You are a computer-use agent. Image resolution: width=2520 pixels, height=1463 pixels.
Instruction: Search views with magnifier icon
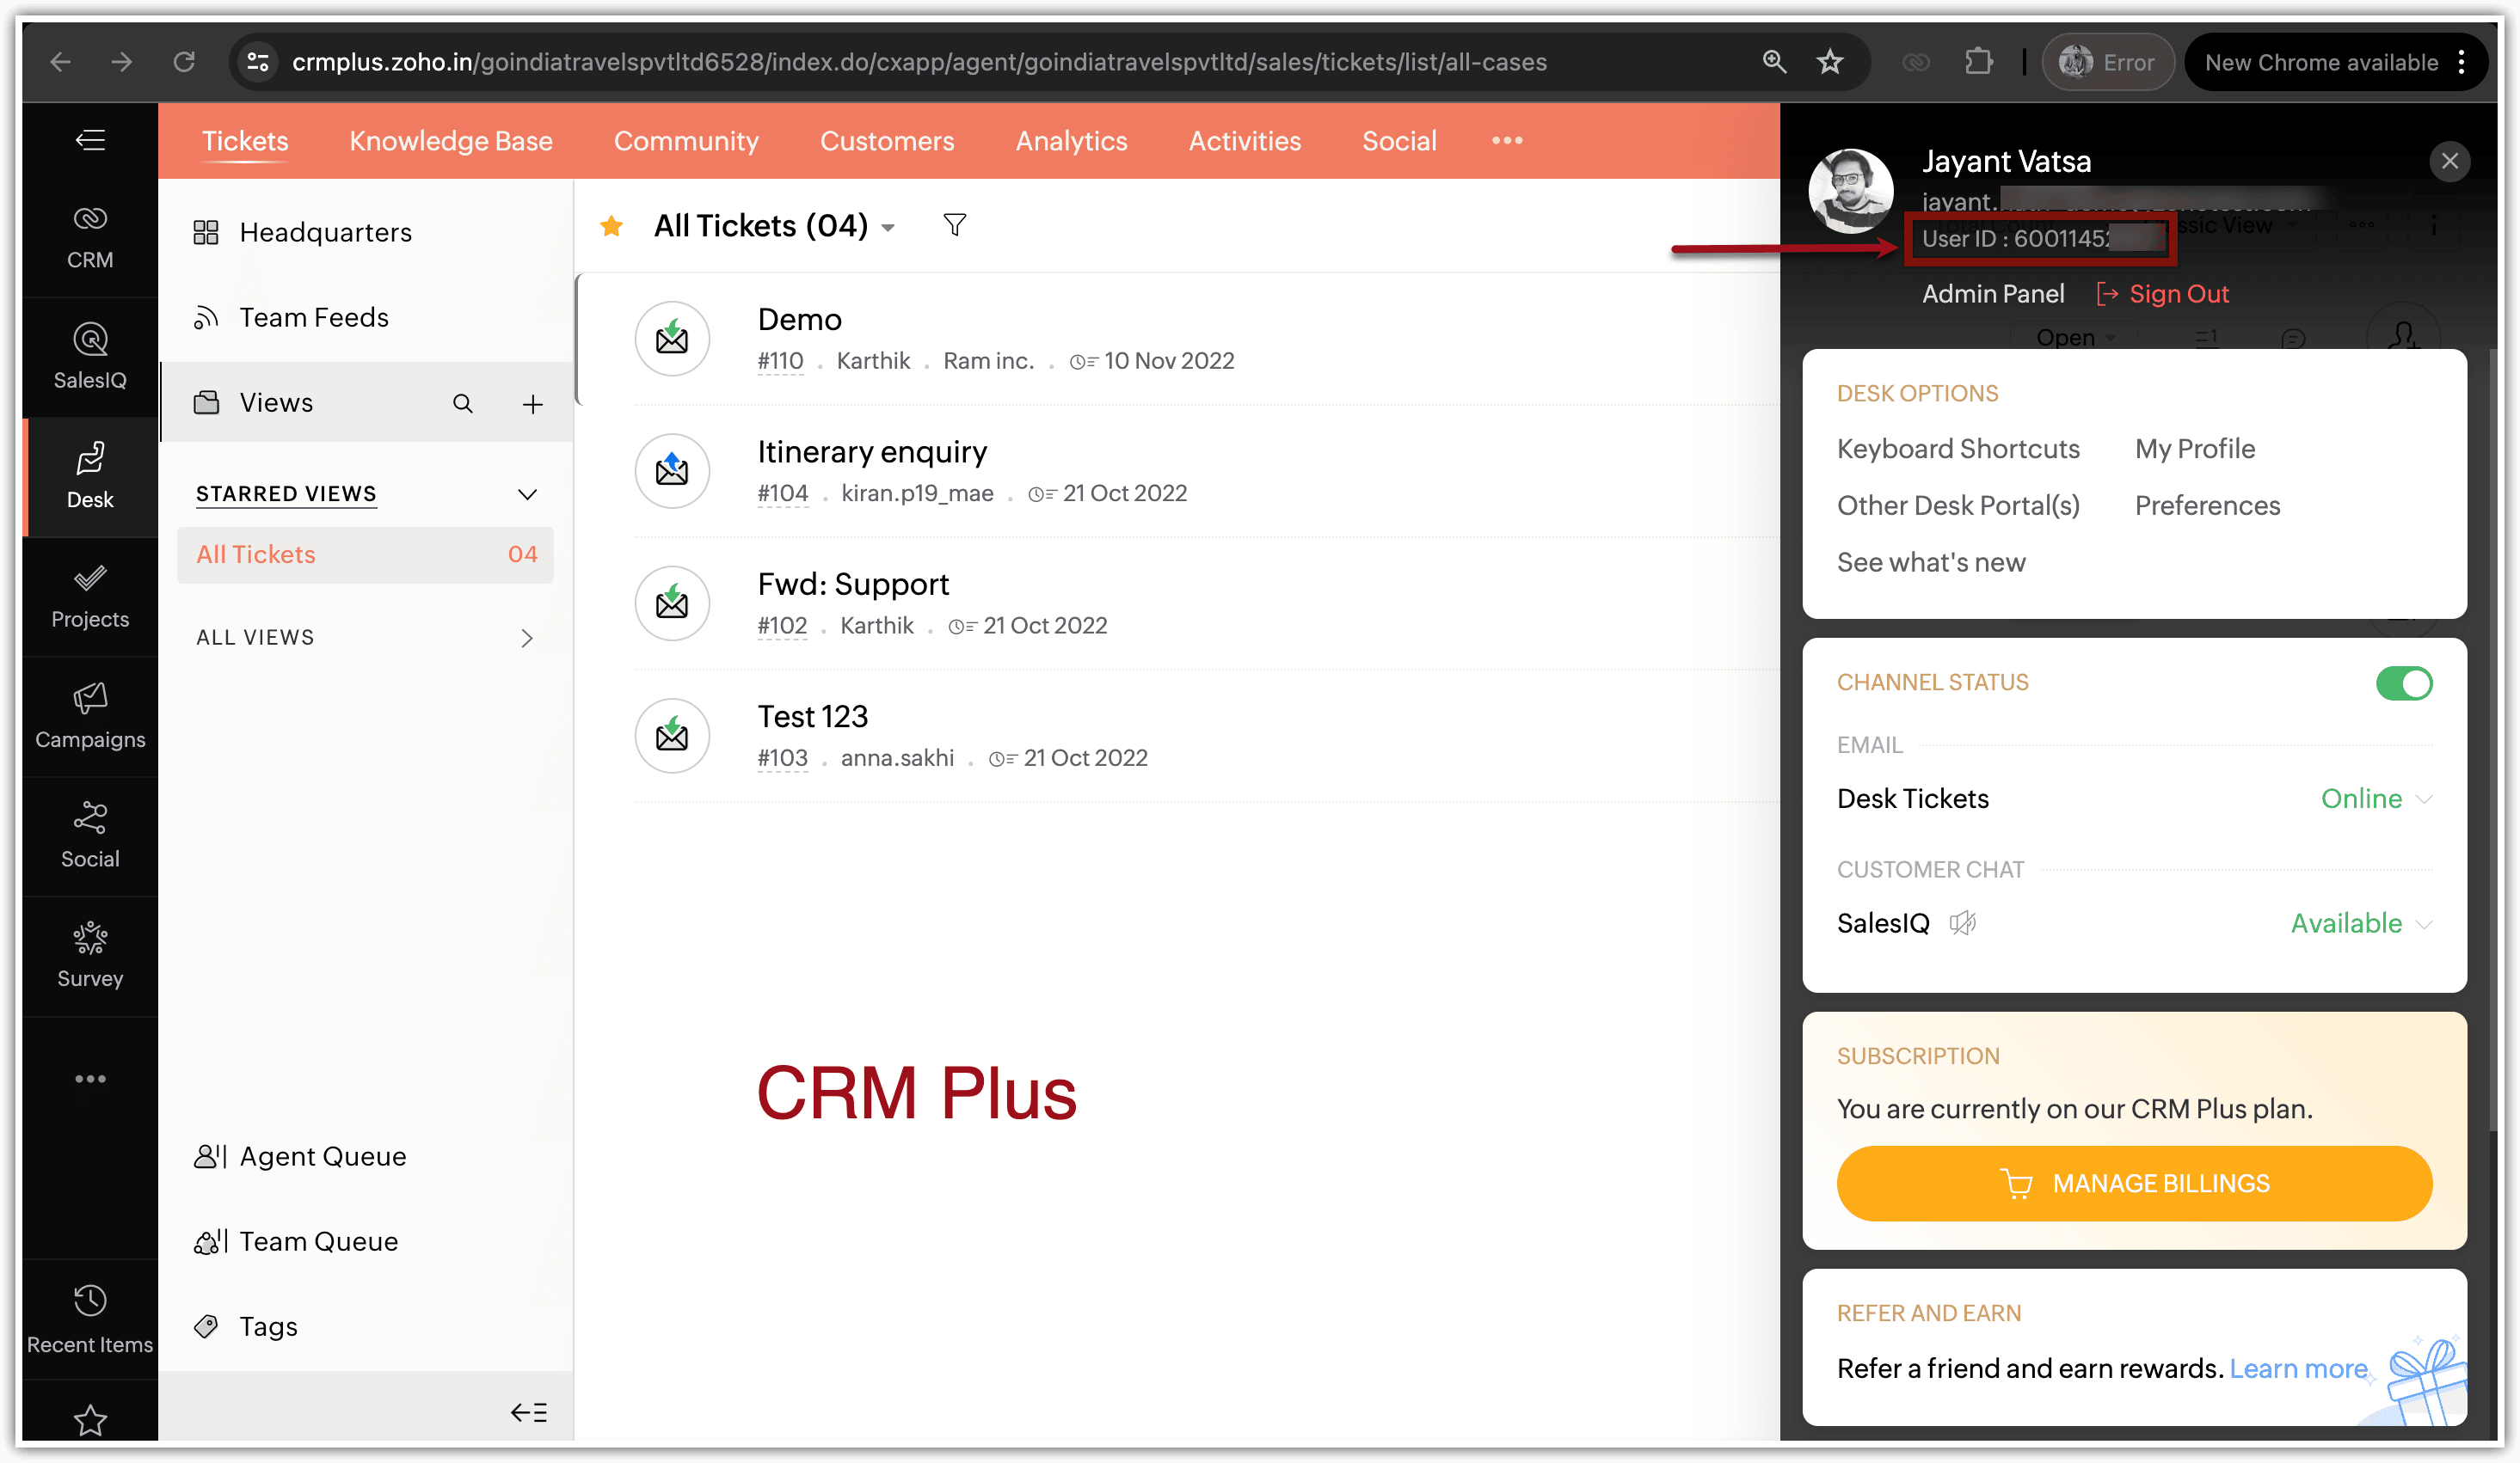point(462,403)
